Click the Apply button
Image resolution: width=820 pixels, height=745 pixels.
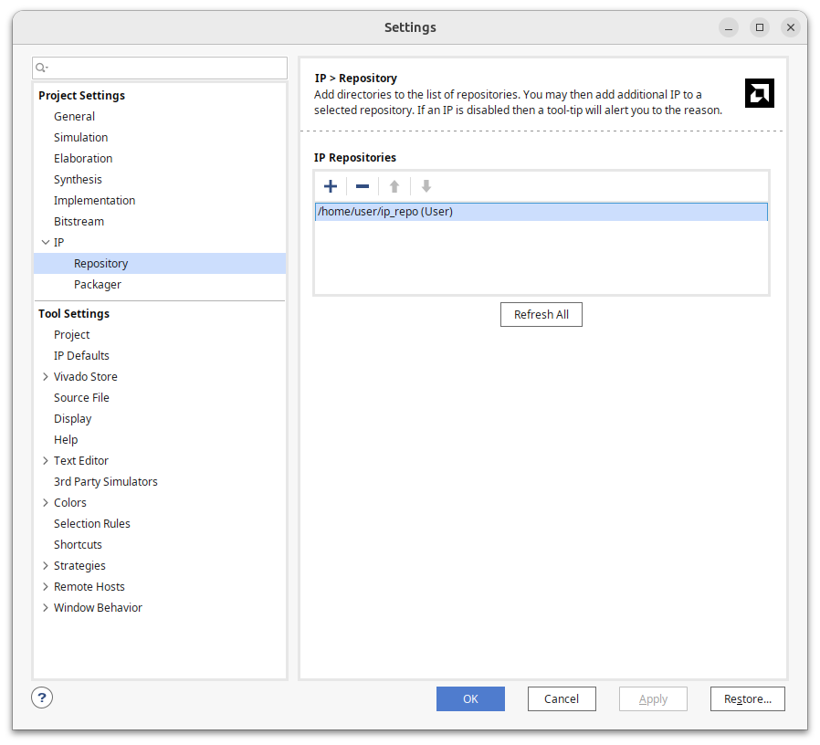click(x=653, y=699)
